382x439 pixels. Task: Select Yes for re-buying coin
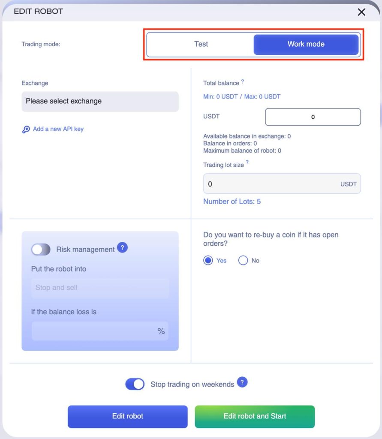[208, 260]
